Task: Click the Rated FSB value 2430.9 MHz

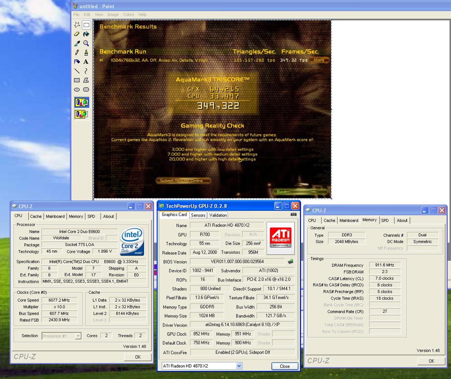Action: pos(59,320)
